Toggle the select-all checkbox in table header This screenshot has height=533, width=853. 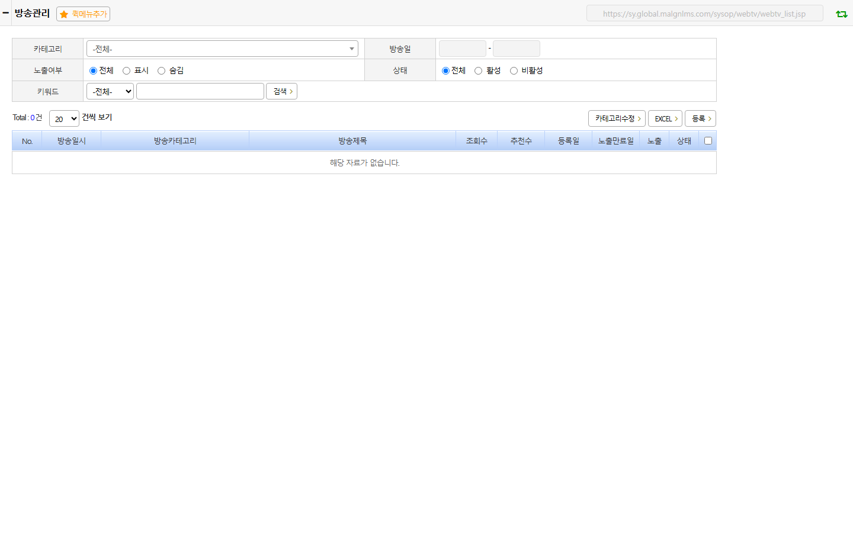point(708,140)
